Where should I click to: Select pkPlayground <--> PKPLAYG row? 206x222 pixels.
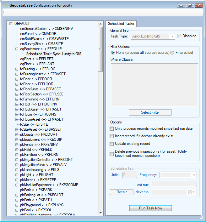(42, 205)
